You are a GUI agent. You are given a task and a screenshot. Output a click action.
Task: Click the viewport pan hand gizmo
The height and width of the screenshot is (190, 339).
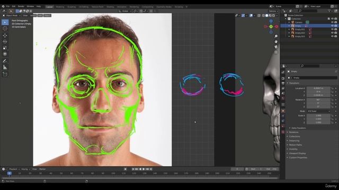point(276,41)
